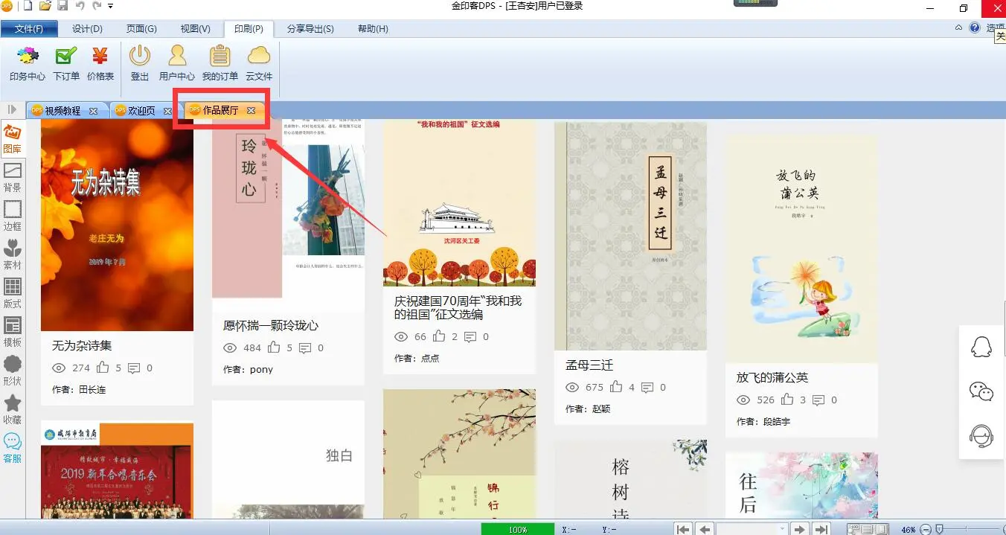
Task: Switch to the 欢迎页 tab
Action: pos(141,111)
